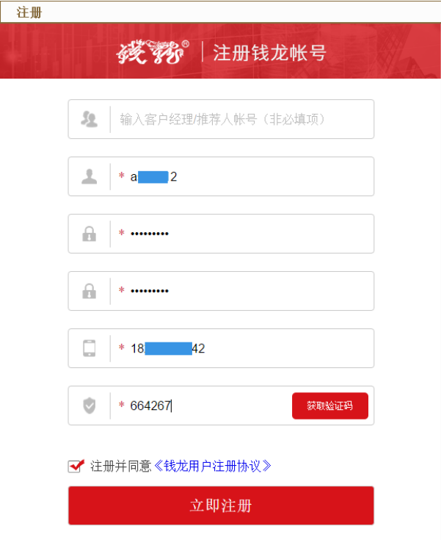
Task: Click the verification shield icon
Action: 89,406
